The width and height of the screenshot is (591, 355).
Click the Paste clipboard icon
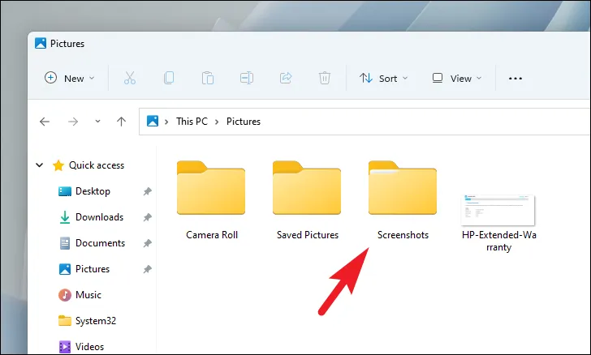[208, 78]
